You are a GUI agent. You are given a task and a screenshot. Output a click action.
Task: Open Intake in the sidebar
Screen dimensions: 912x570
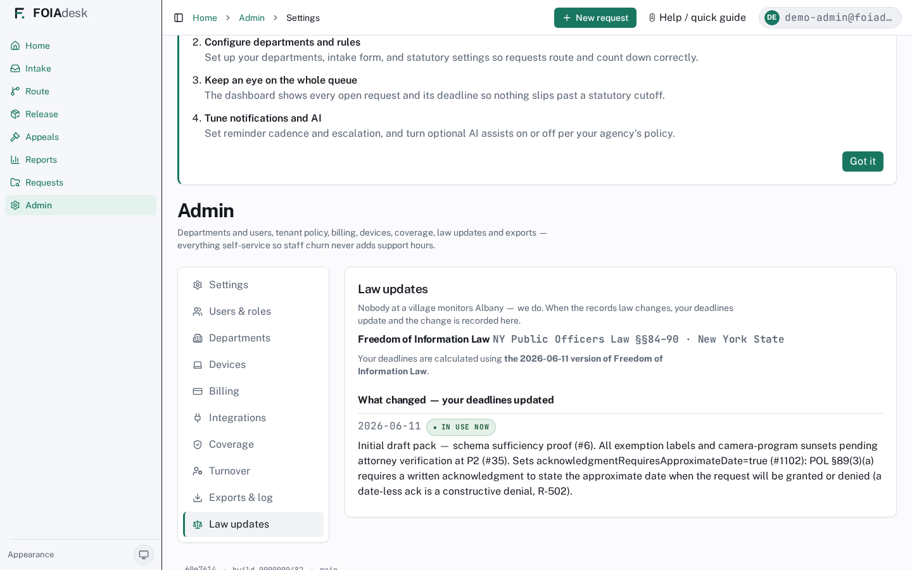pos(80,68)
